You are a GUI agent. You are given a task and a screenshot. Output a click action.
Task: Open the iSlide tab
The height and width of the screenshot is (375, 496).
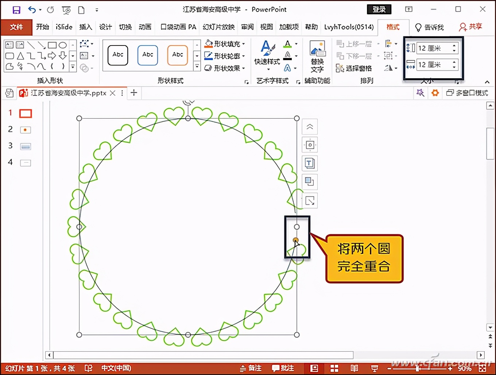click(x=64, y=27)
